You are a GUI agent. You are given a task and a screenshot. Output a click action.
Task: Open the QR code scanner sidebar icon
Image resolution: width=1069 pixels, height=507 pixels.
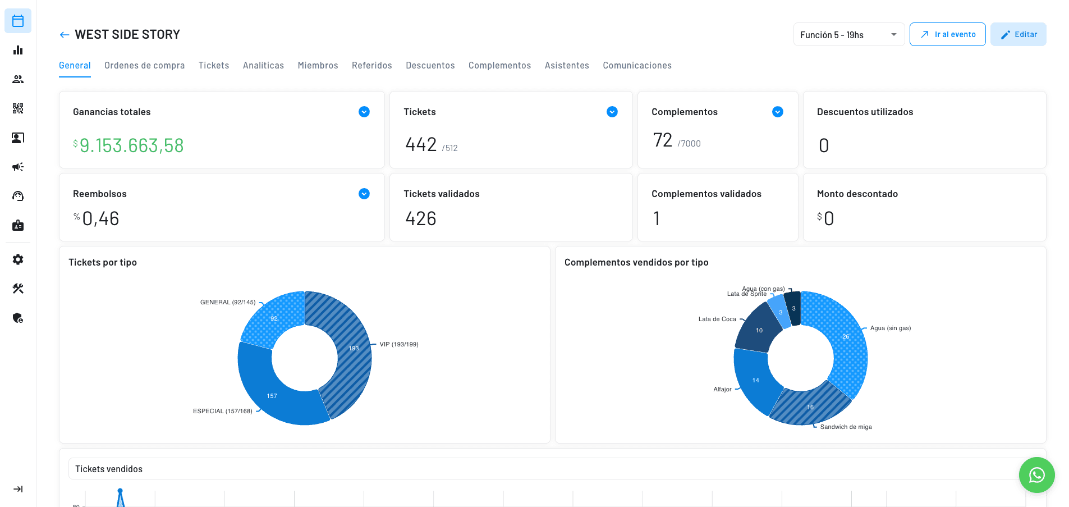[x=18, y=108]
